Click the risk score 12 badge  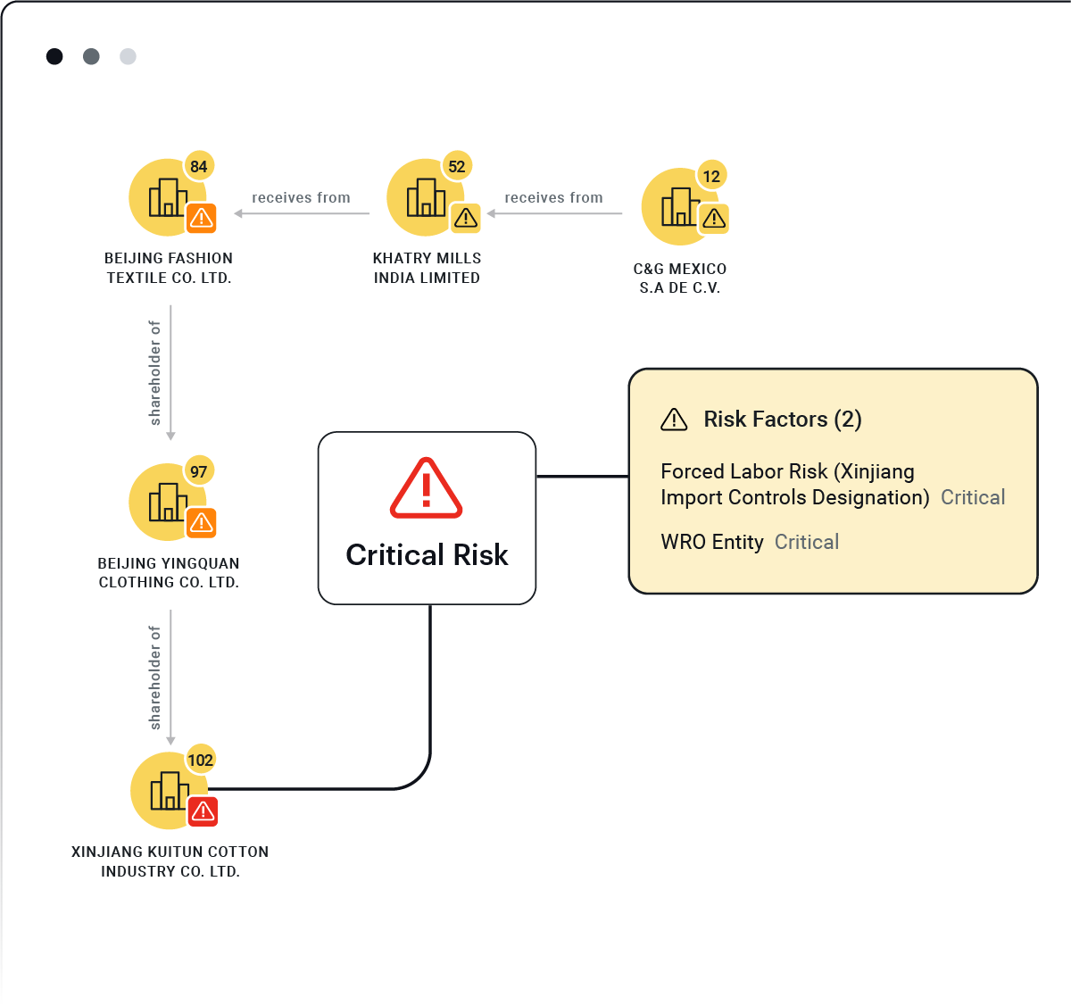[711, 176]
